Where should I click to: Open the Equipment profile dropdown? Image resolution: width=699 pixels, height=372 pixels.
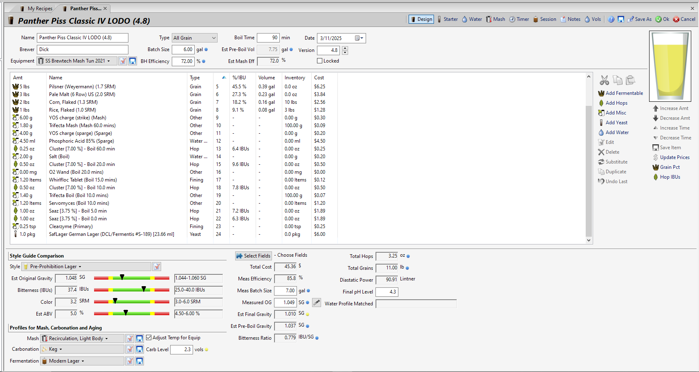[77, 61]
